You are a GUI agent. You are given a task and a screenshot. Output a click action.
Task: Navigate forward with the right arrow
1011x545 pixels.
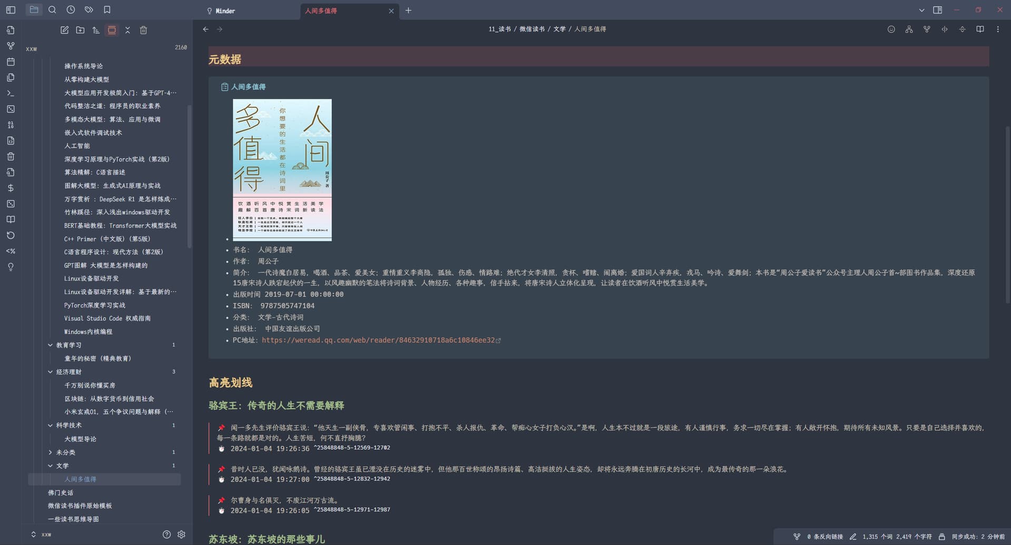point(220,29)
